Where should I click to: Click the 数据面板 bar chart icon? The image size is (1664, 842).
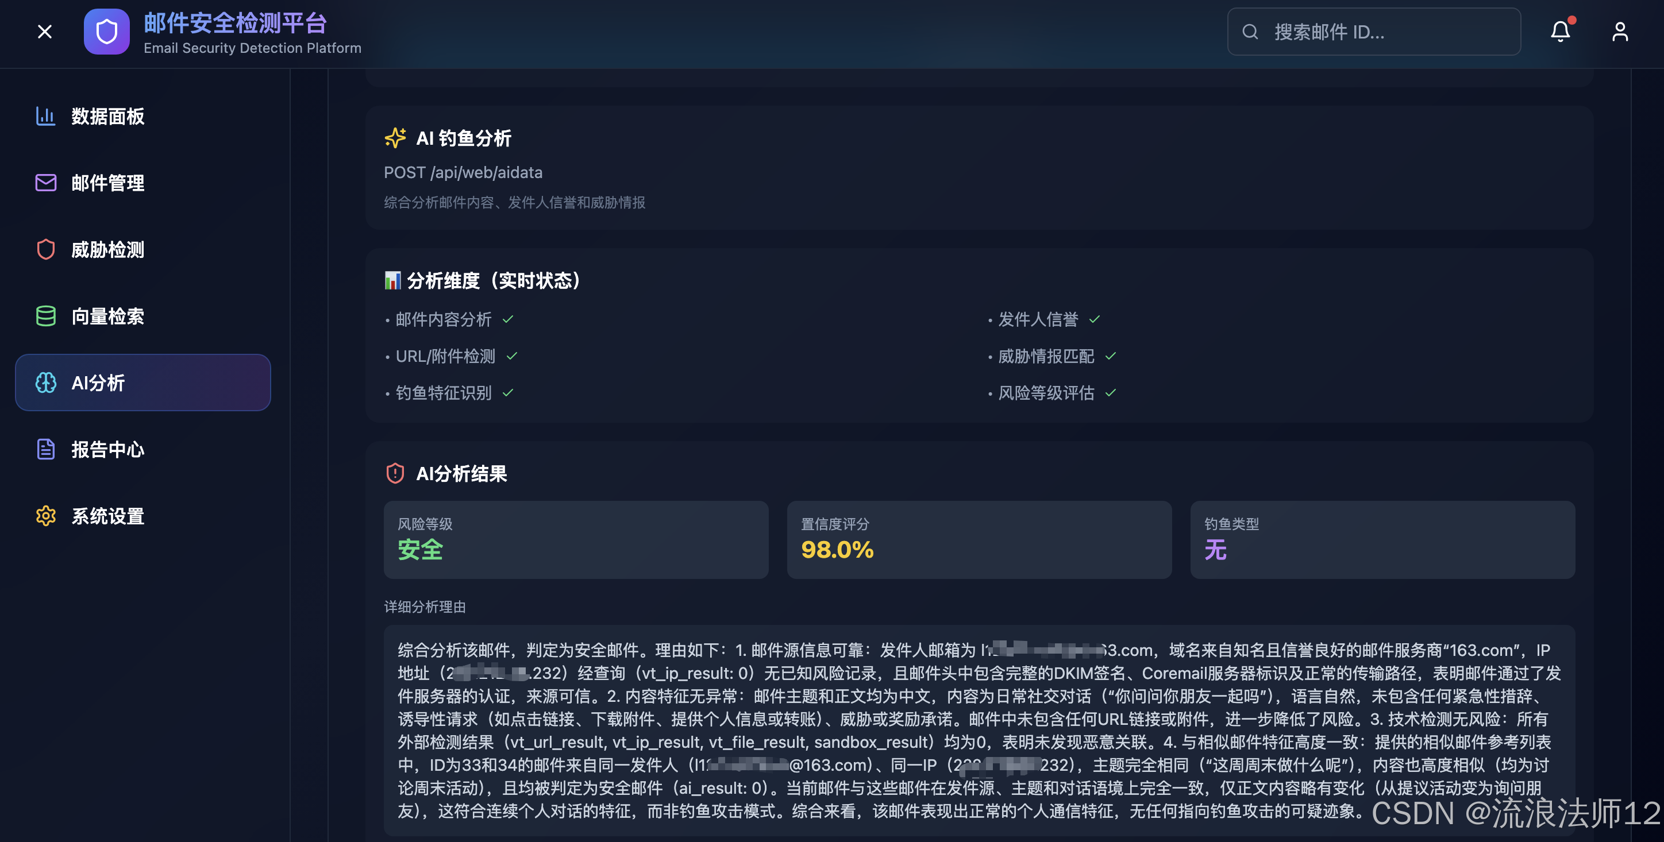point(45,116)
